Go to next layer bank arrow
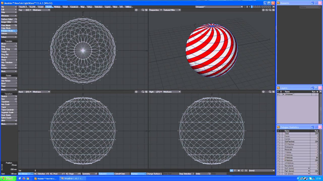The height and width of the screenshot is (181, 323). pyautogui.click(x=247, y=7)
